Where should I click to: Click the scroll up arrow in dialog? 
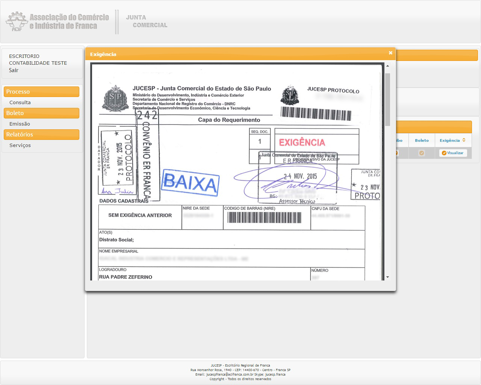click(387, 66)
